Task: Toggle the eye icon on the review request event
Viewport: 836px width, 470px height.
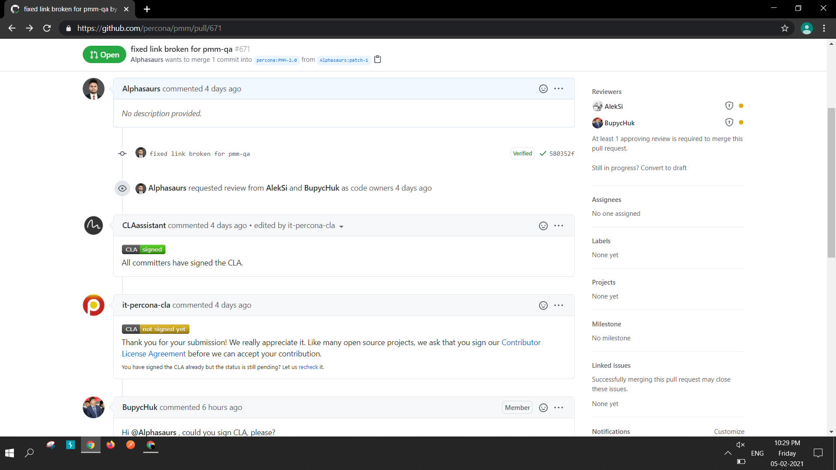Action: pos(122,188)
